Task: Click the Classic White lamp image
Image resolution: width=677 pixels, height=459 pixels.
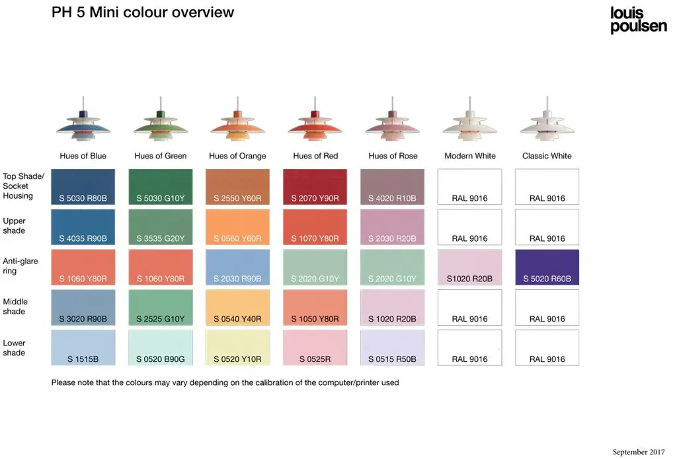Action: [547, 123]
